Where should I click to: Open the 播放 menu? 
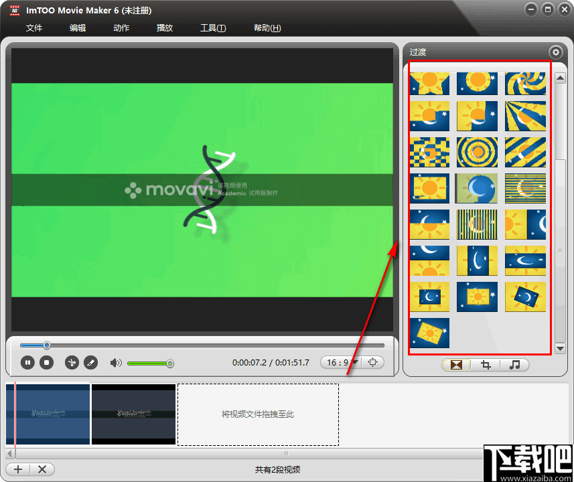(x=164, y=28)
